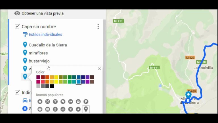
Task: Pick the magenta pink color swatch
Action: [x=38, y=82]
